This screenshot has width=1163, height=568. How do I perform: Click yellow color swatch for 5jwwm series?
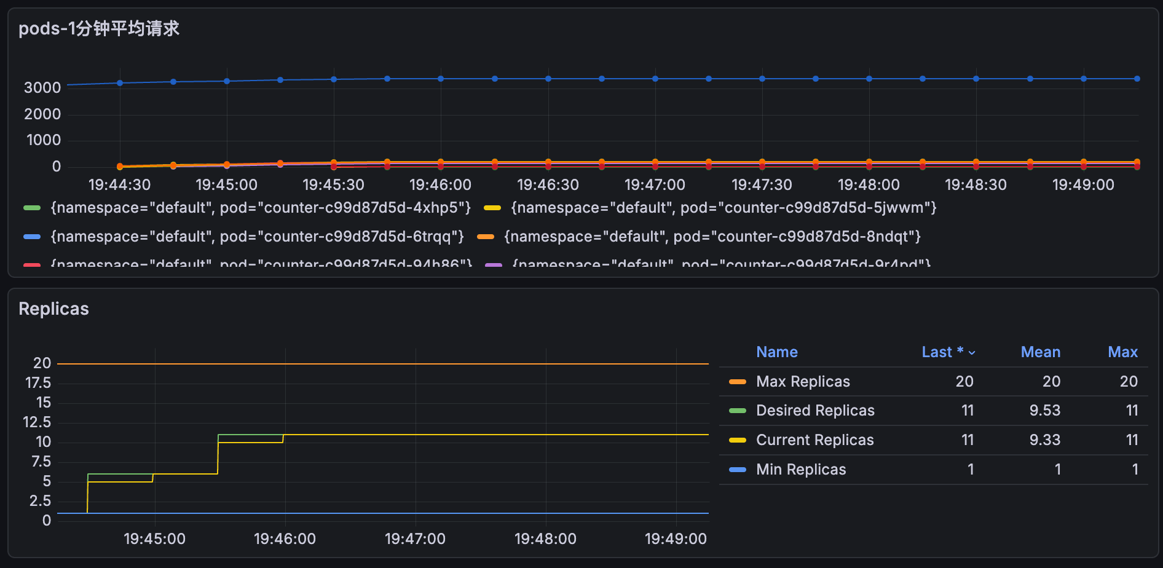(492, 208)
